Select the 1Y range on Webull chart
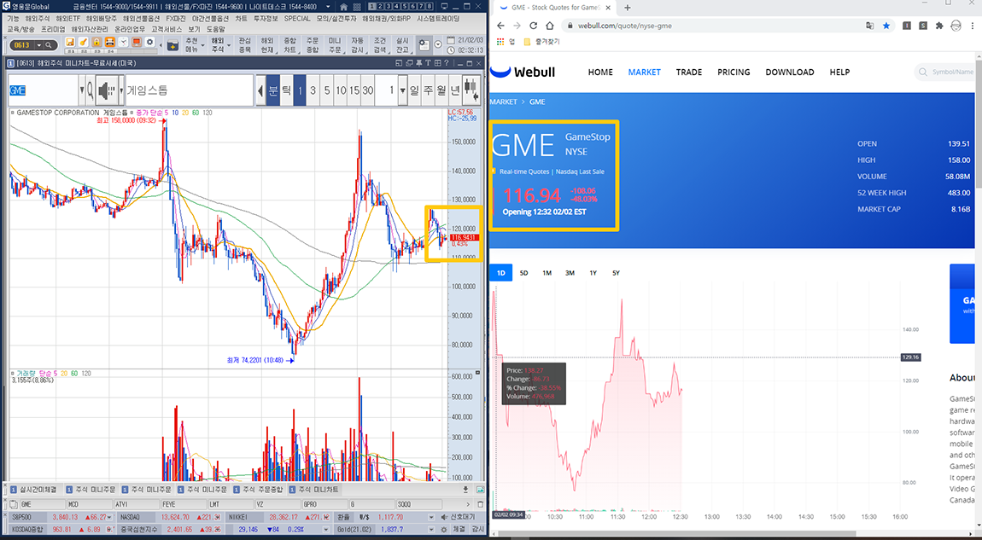 pos(593,273)
